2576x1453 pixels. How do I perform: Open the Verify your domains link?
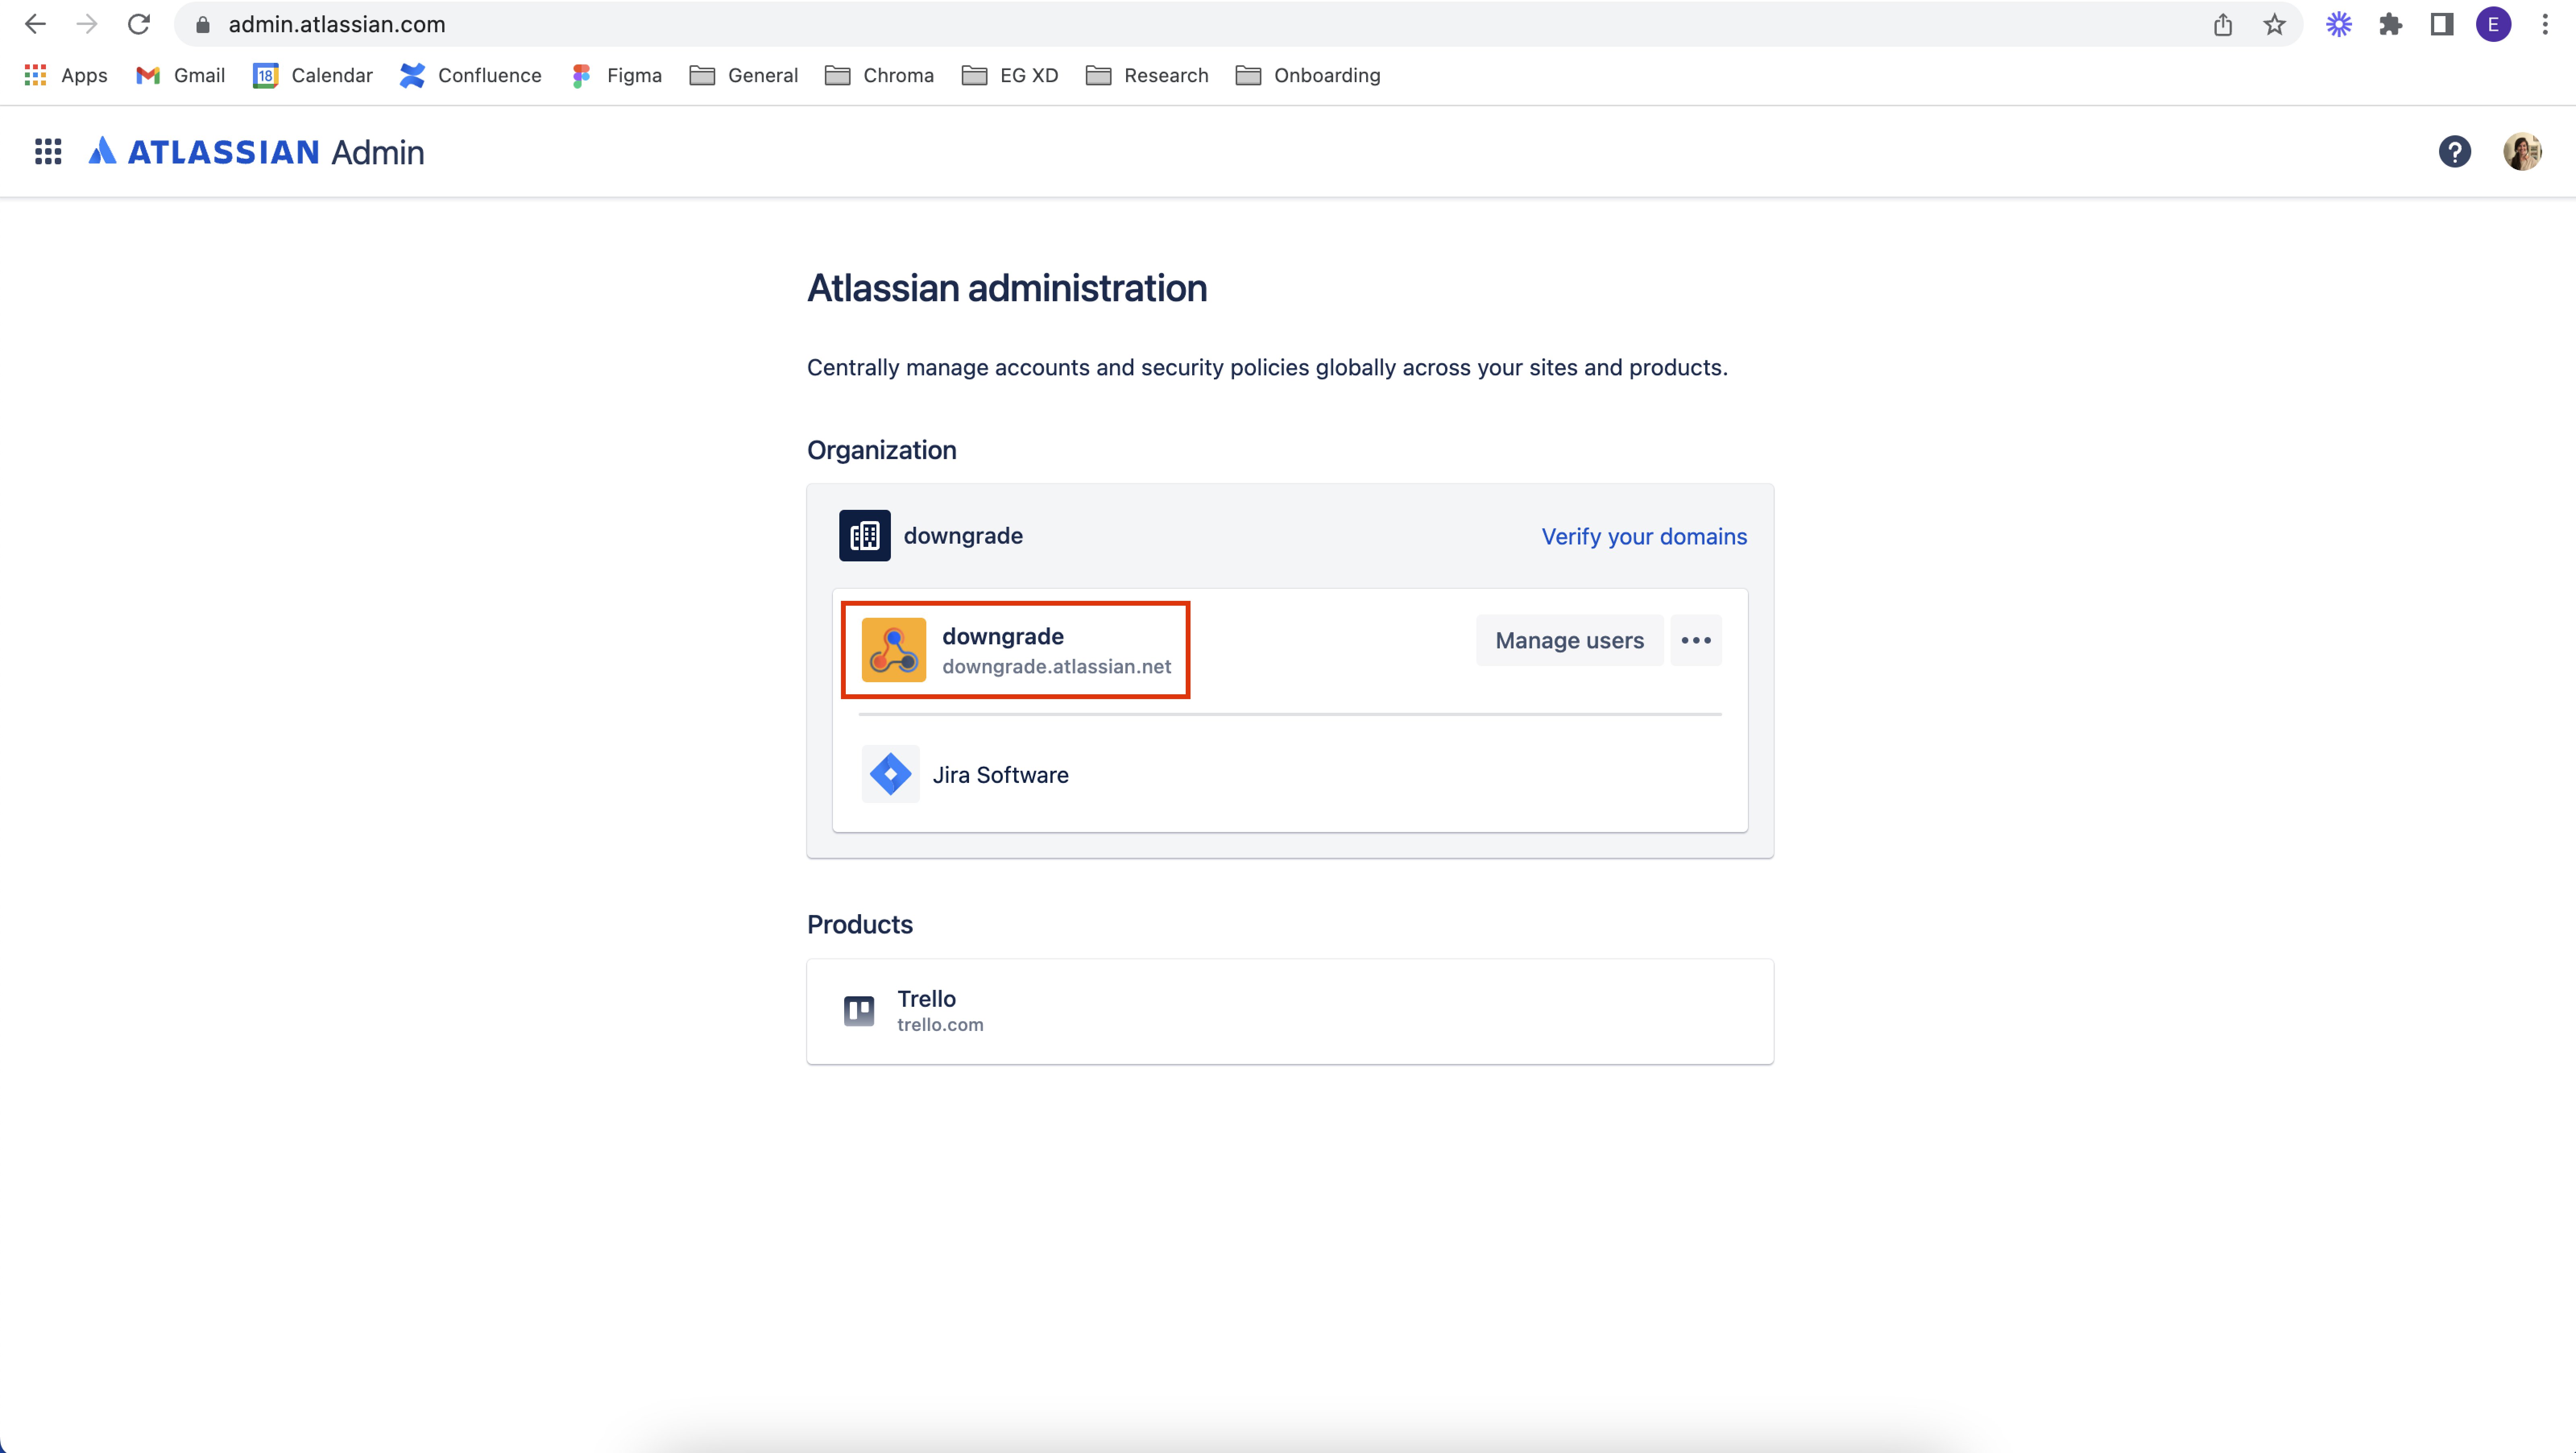pos(1644,536)
